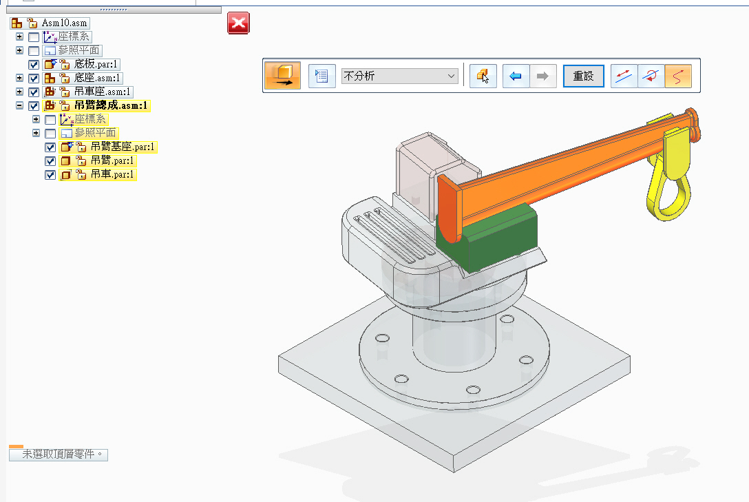Click the blue back arrow button

(x=516, y=76)
